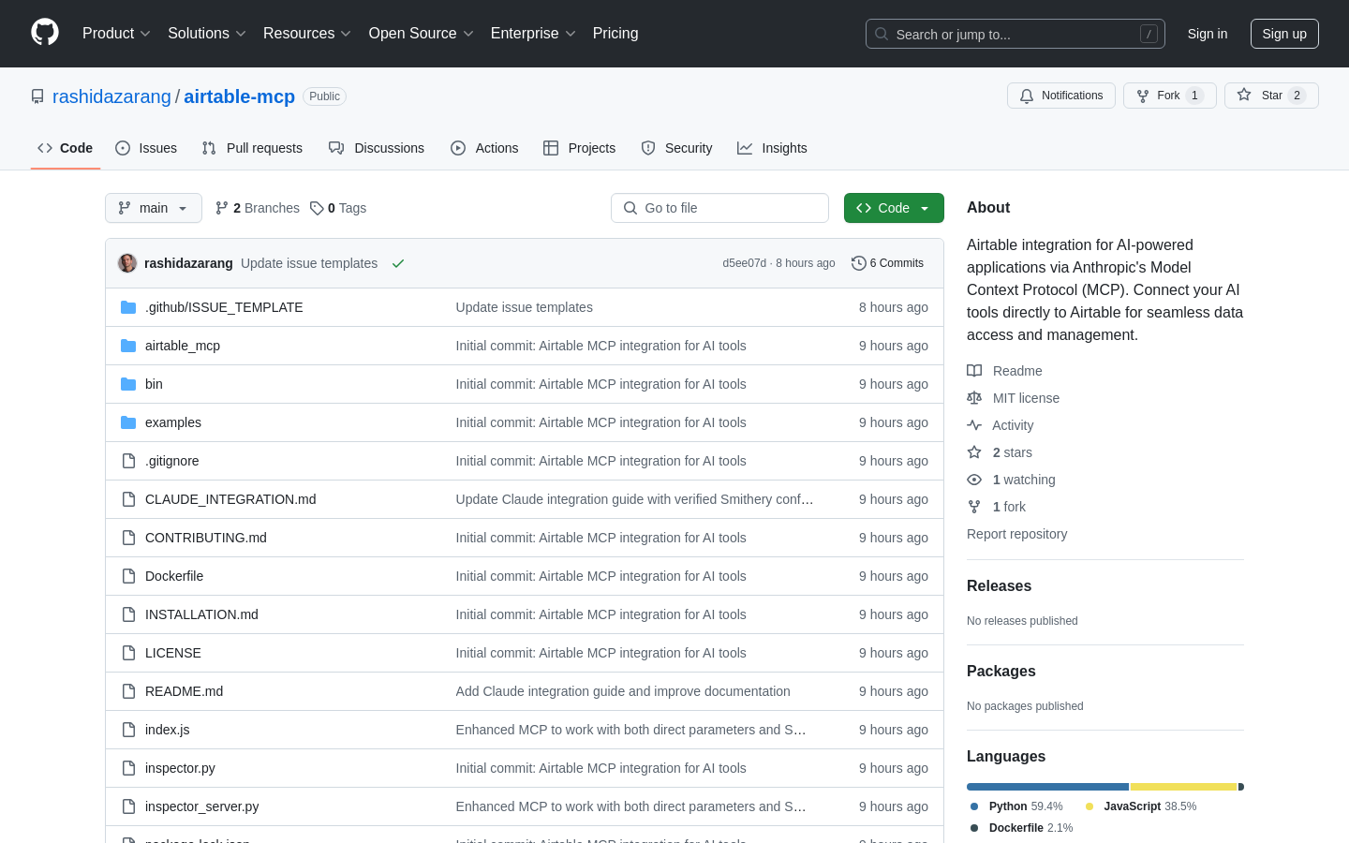Click the folder icon for .github/ISSUE_TEMPLATE
The height and width of the screenshot is (843, 1349).
[128, 307]
